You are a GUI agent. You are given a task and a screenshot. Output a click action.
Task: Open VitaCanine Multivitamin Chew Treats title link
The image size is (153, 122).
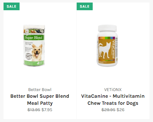pyautogui.click(x=113, y=100)
